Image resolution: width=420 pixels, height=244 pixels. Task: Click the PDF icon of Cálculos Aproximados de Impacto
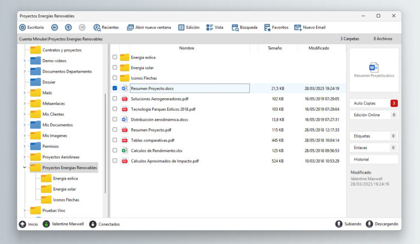point(125,161)
